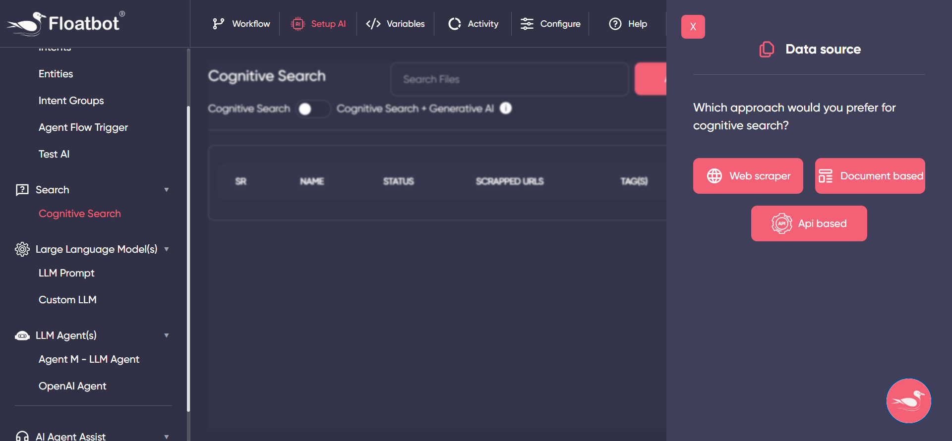Select Cognitive Search in the sidebar

80,214
